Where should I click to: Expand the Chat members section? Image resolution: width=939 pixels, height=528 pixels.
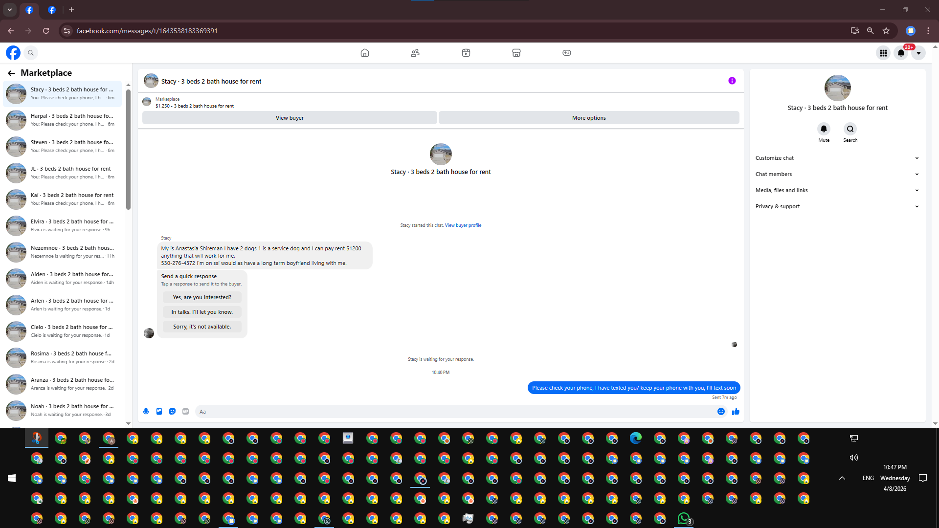pos(836,174)
